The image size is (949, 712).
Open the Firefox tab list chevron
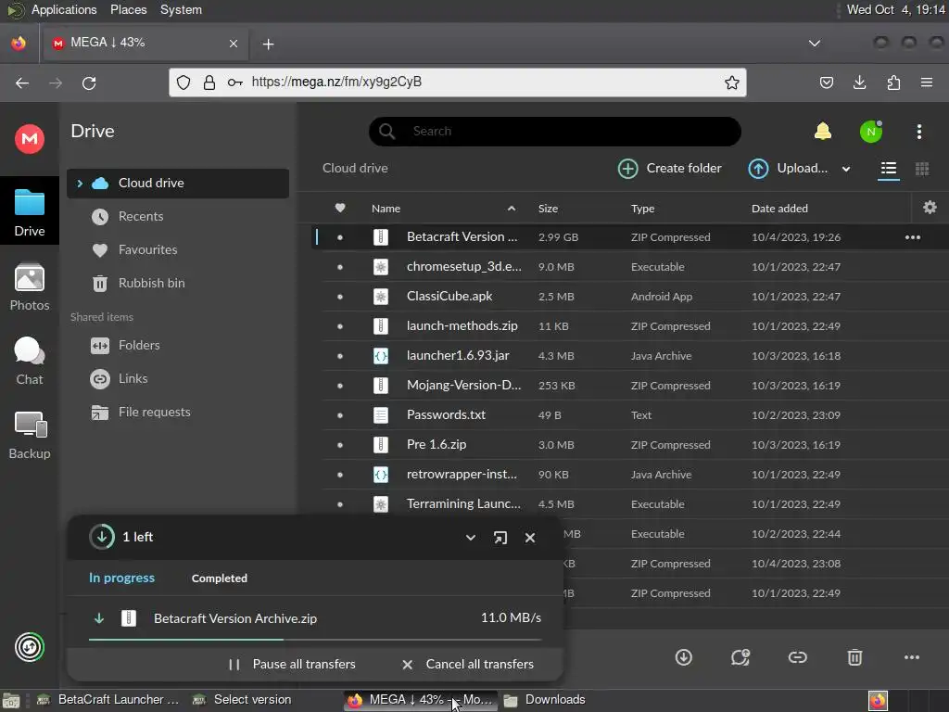point(815,44)
